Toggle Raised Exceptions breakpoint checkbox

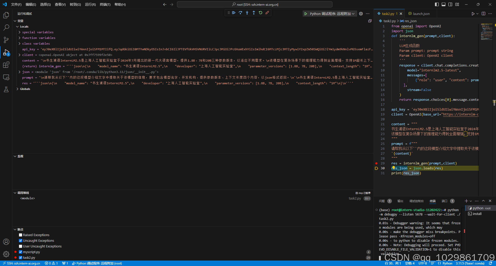(x=20, y=235)
